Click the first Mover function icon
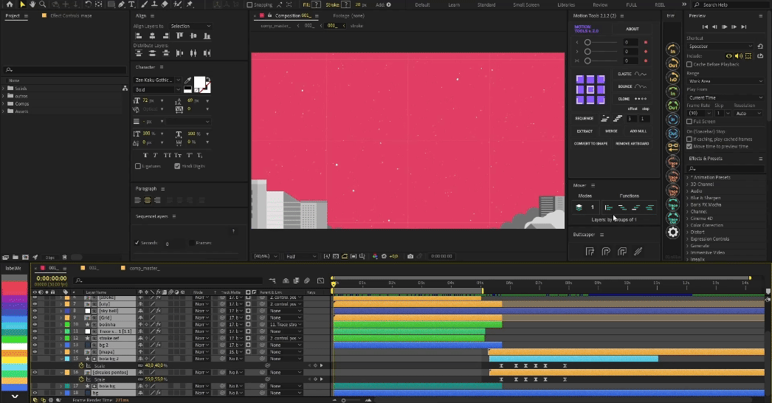 point(609,207)
